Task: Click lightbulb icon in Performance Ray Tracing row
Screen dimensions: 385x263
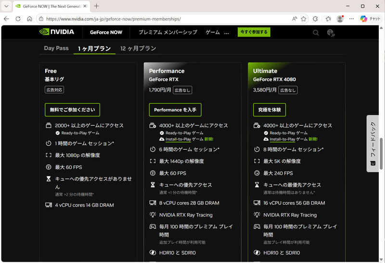Action: [153, 215]
